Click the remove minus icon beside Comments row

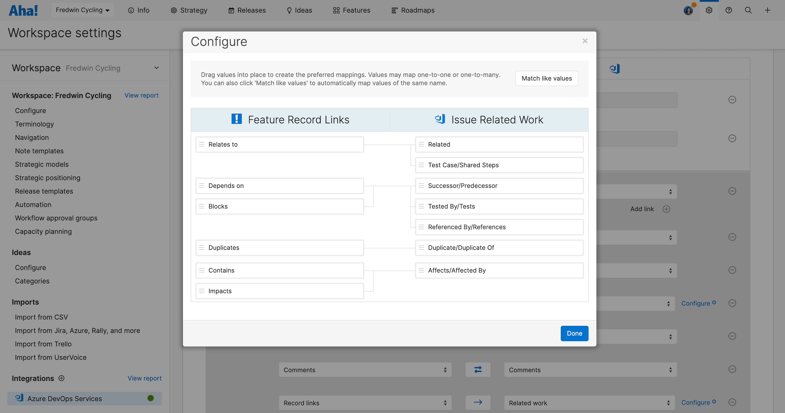(x=733, y=369)
